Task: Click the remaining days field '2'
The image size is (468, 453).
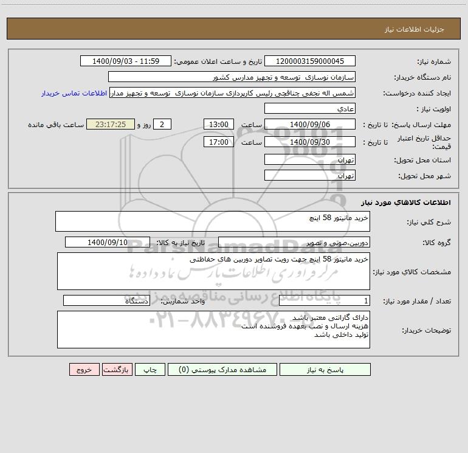Action: point(162,124)
